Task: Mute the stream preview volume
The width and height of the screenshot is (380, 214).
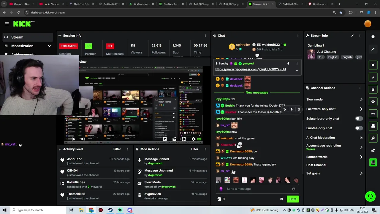Action: (x=83, y=139)
